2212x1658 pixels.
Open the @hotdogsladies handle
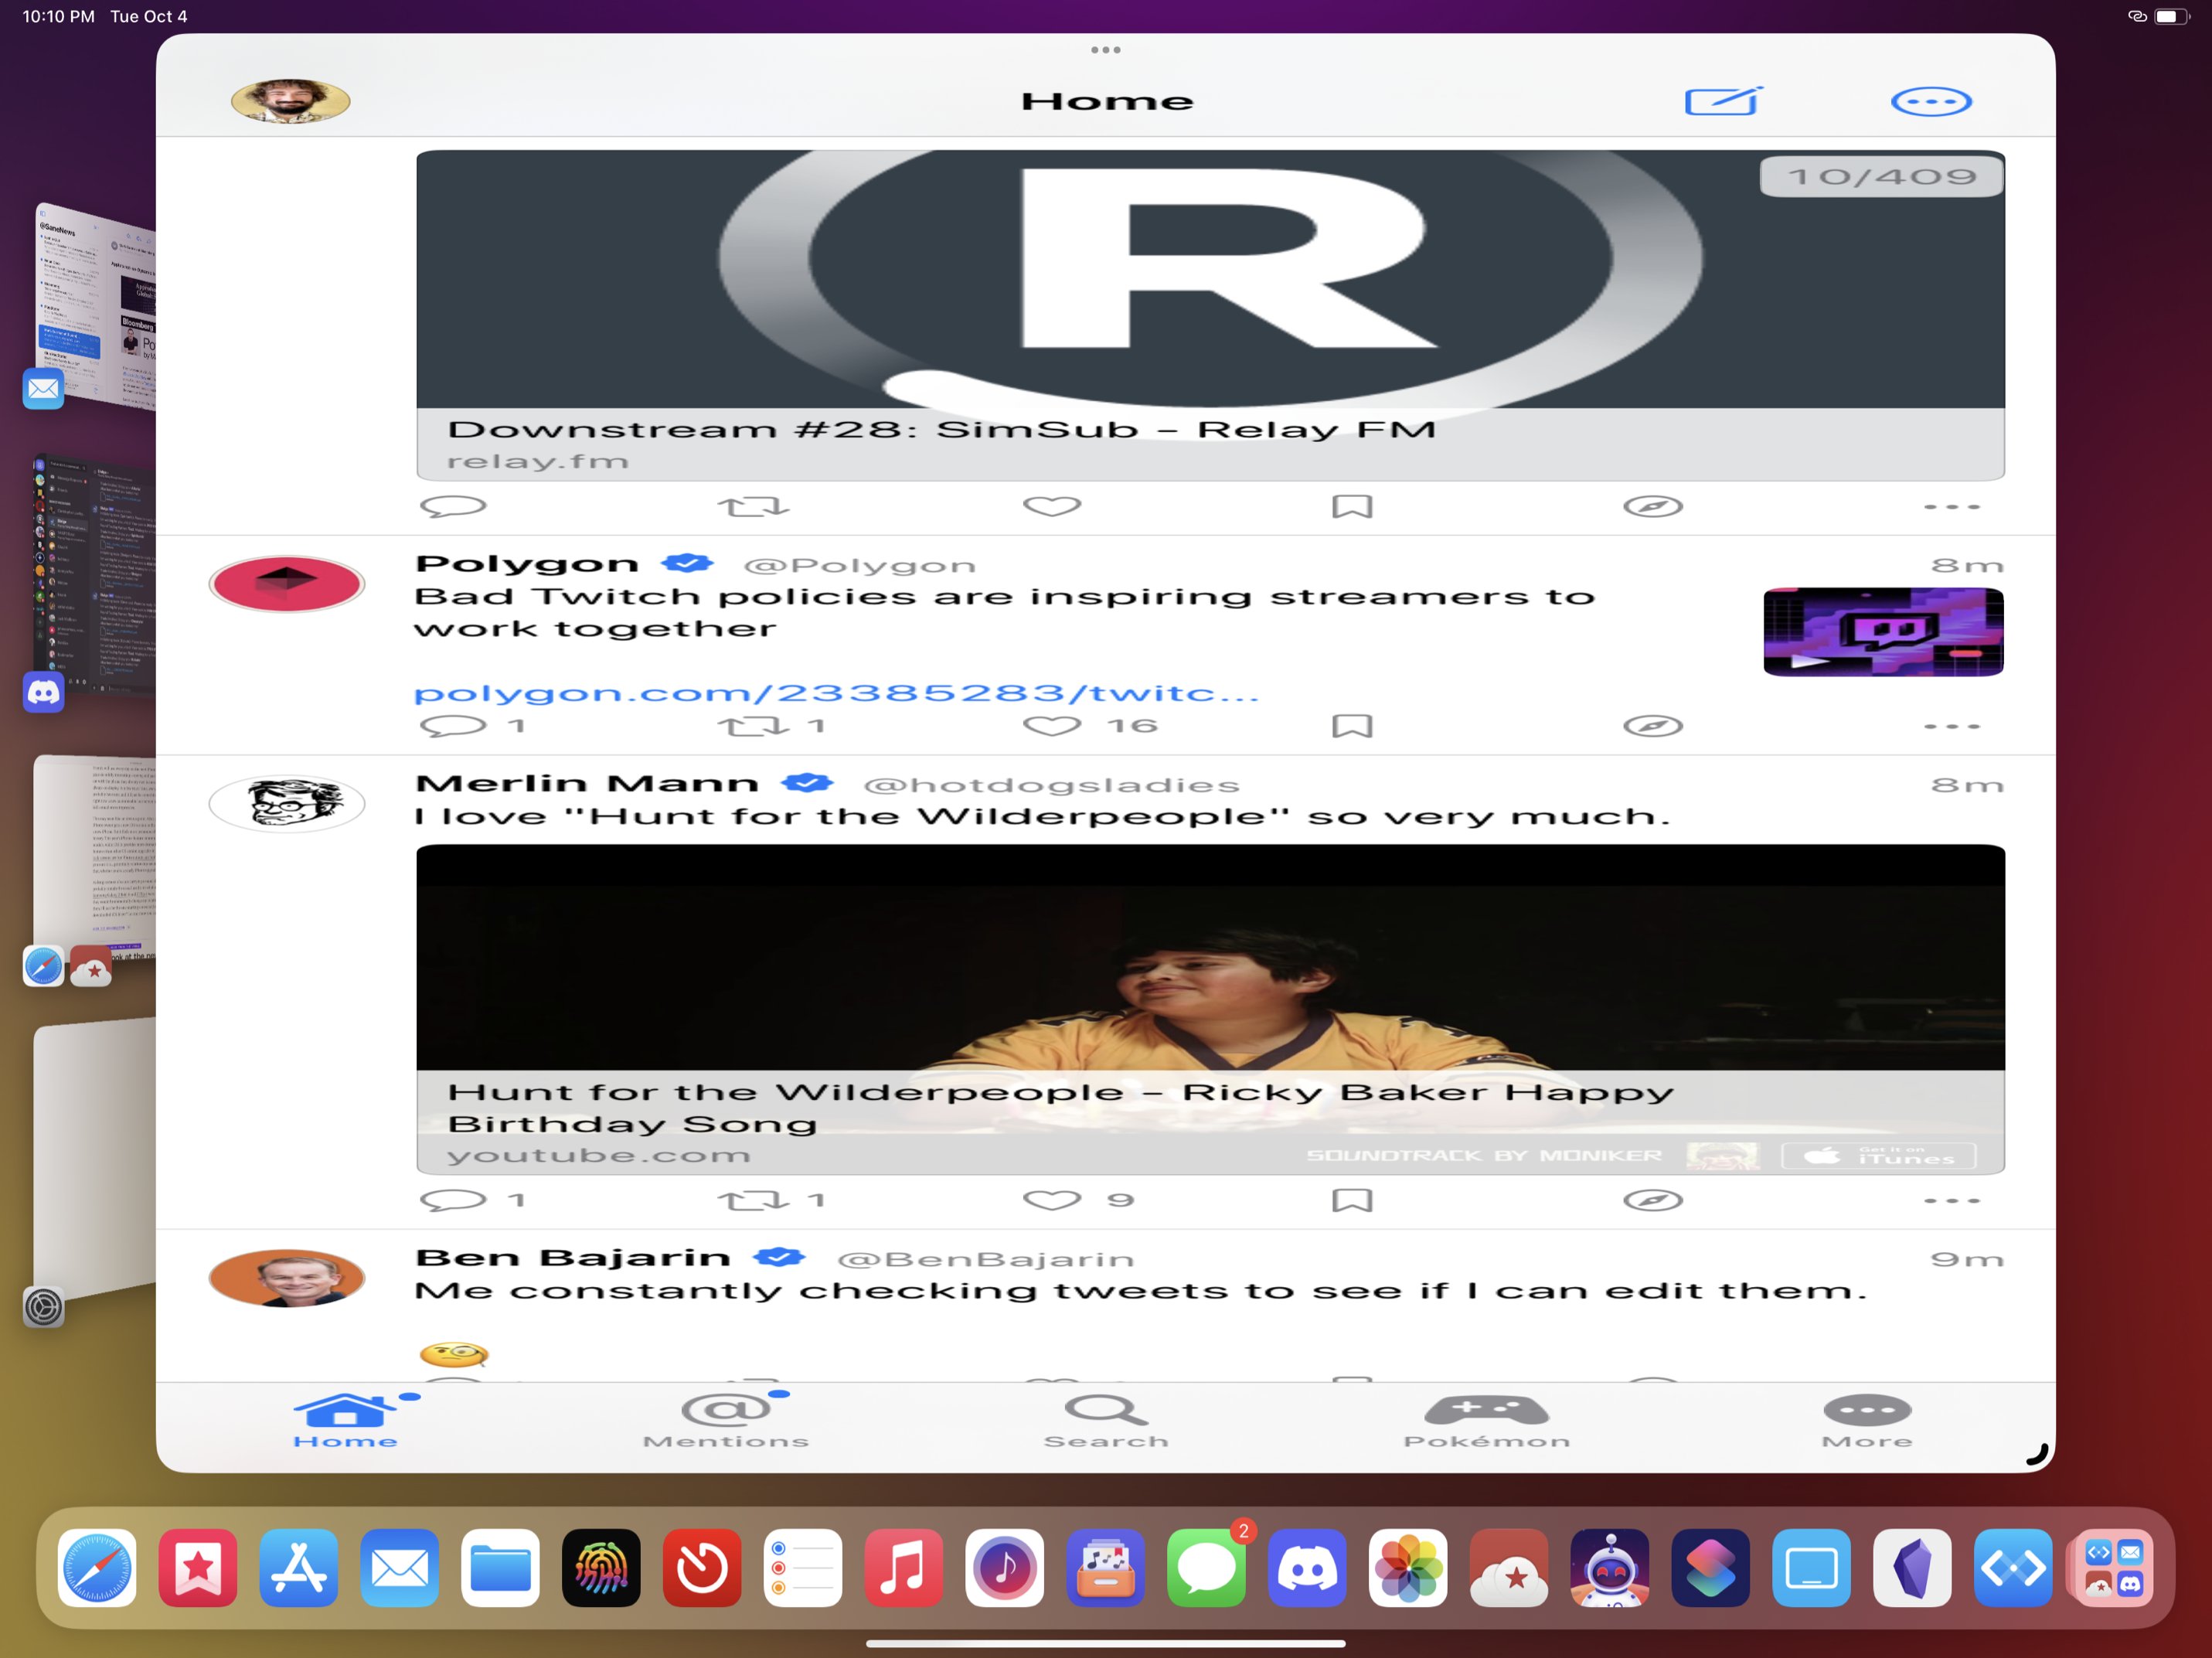click(x=1051, y=786)
